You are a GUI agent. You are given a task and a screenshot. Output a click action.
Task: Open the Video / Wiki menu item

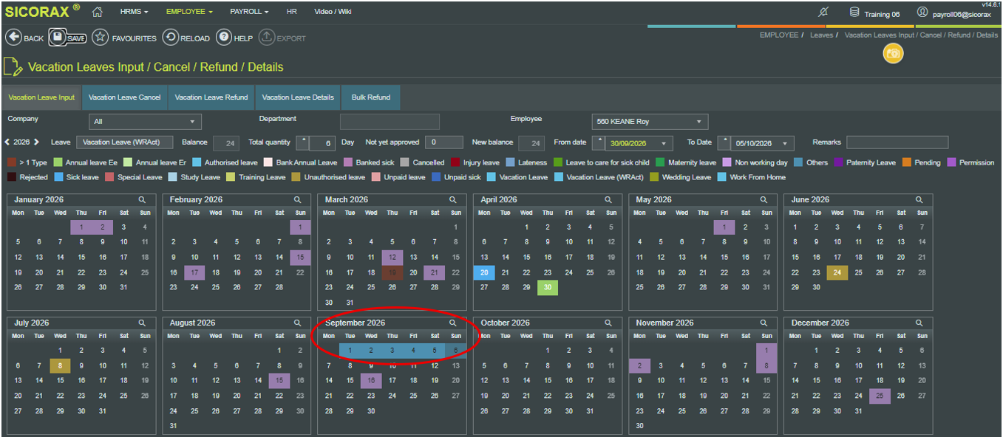[333, 12]
